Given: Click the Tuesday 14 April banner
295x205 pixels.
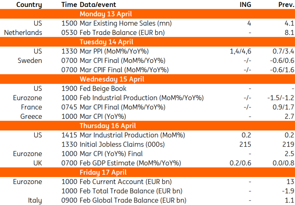Looking at the screenshot, I should click(147, 42).
